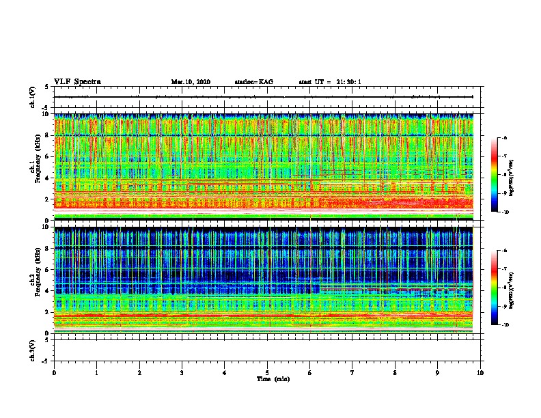Click the ch.1 spectrogram panel

[x=264, y=167]
